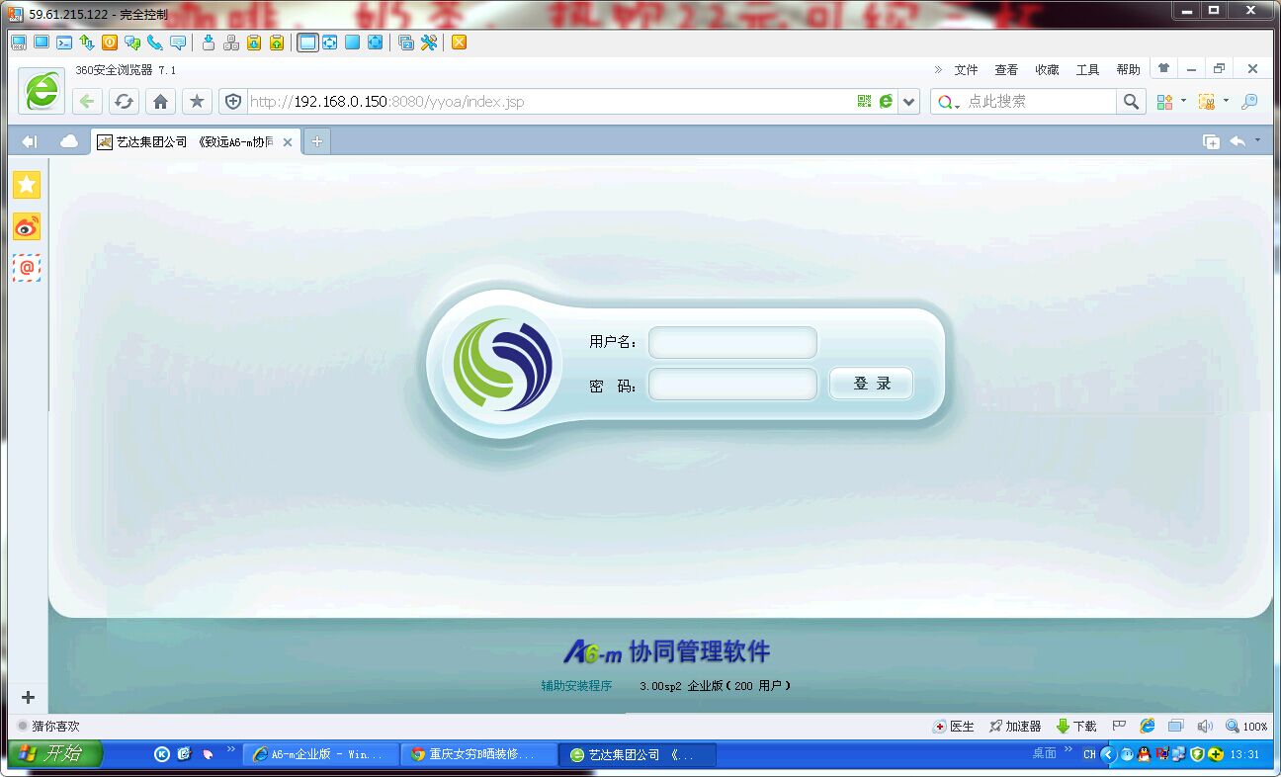The width and height of the screenshot is (1281, 777).
Task: Click the skin T-shirt icon
Action: pyautogui.click(x=1163, y=69)
